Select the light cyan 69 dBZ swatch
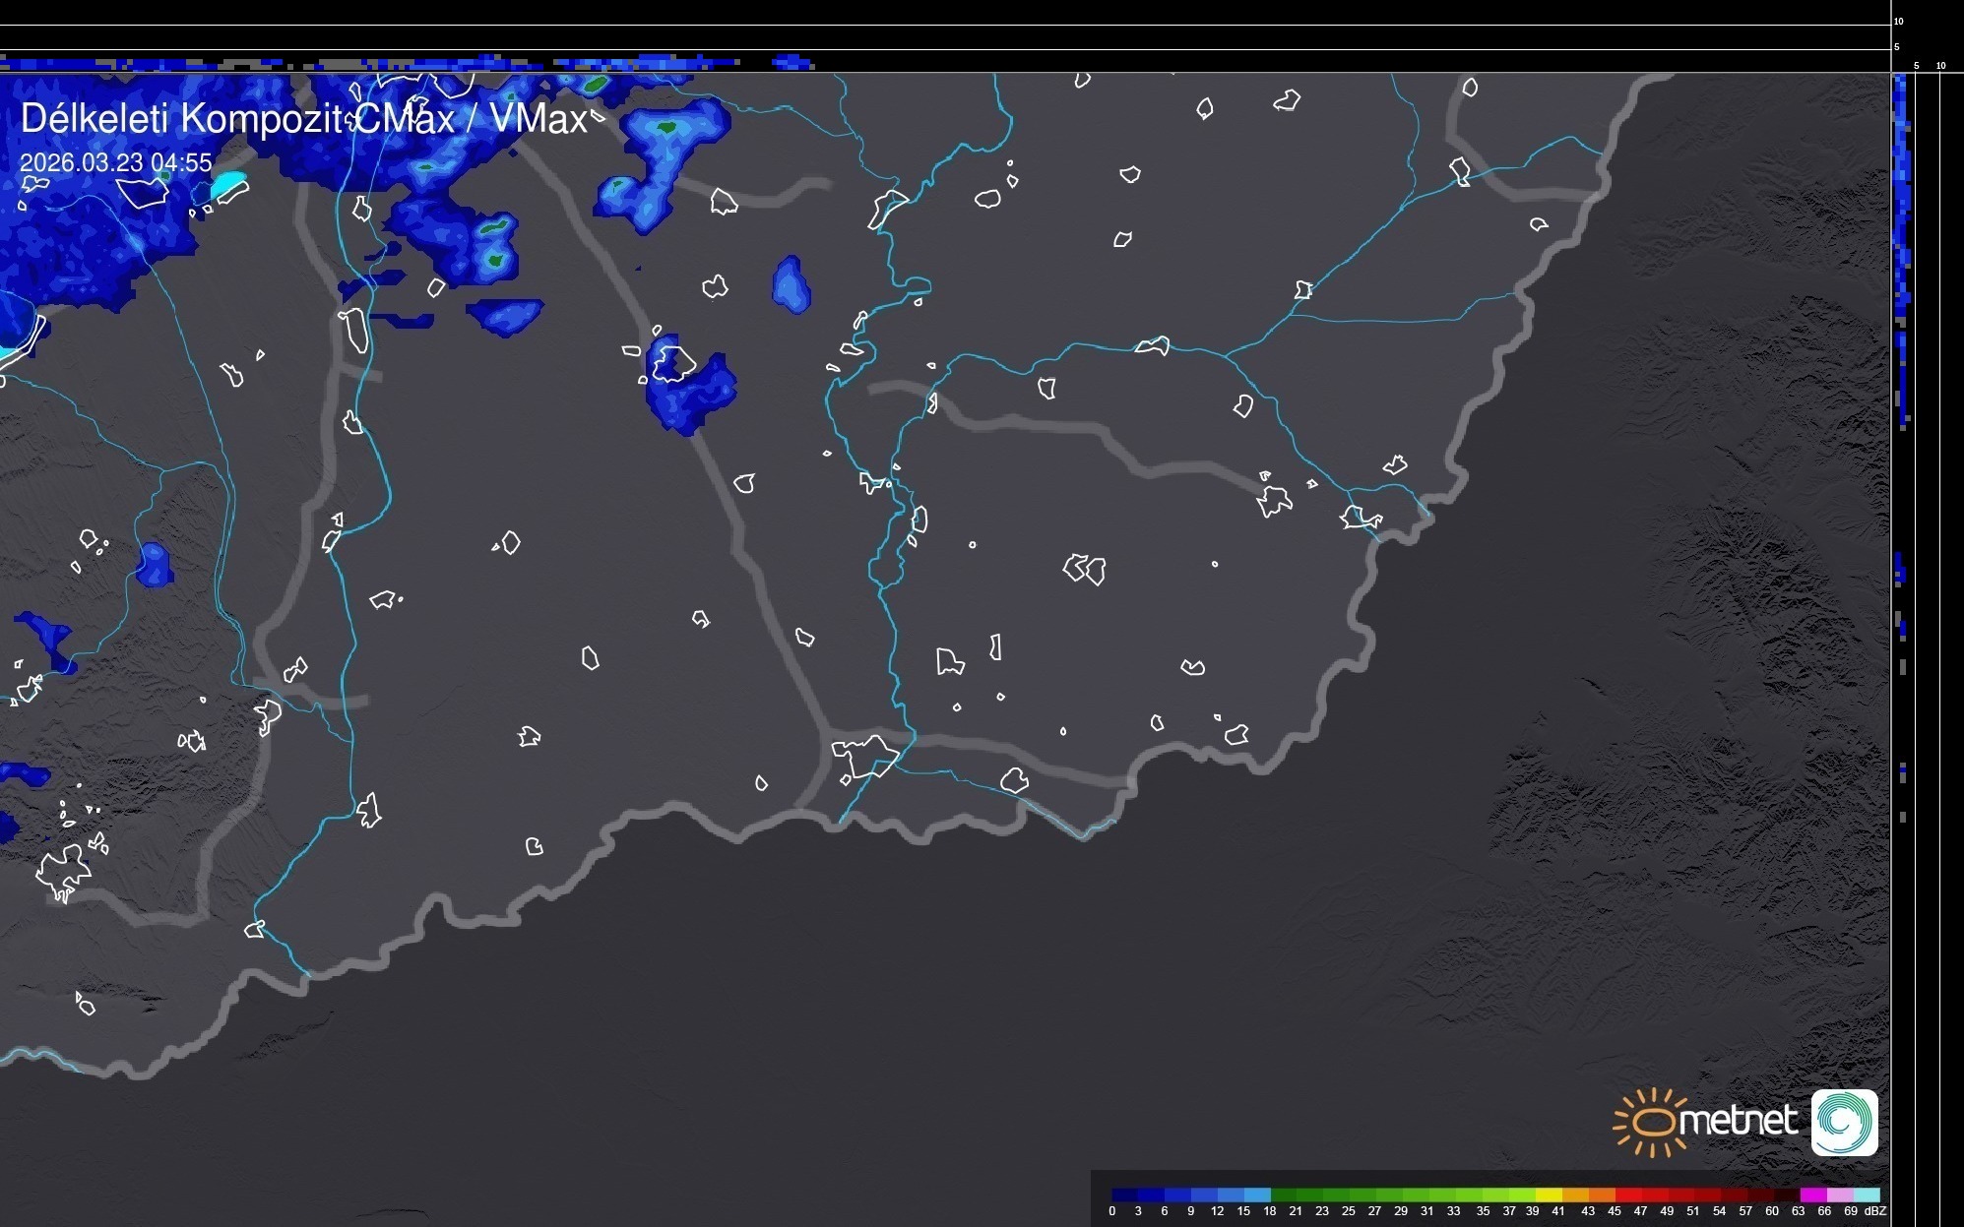 pos(1867,1195)
